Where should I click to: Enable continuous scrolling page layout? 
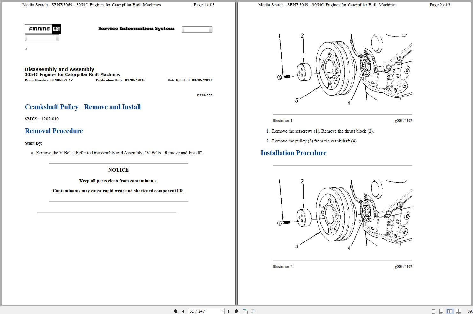click(441, 311)
